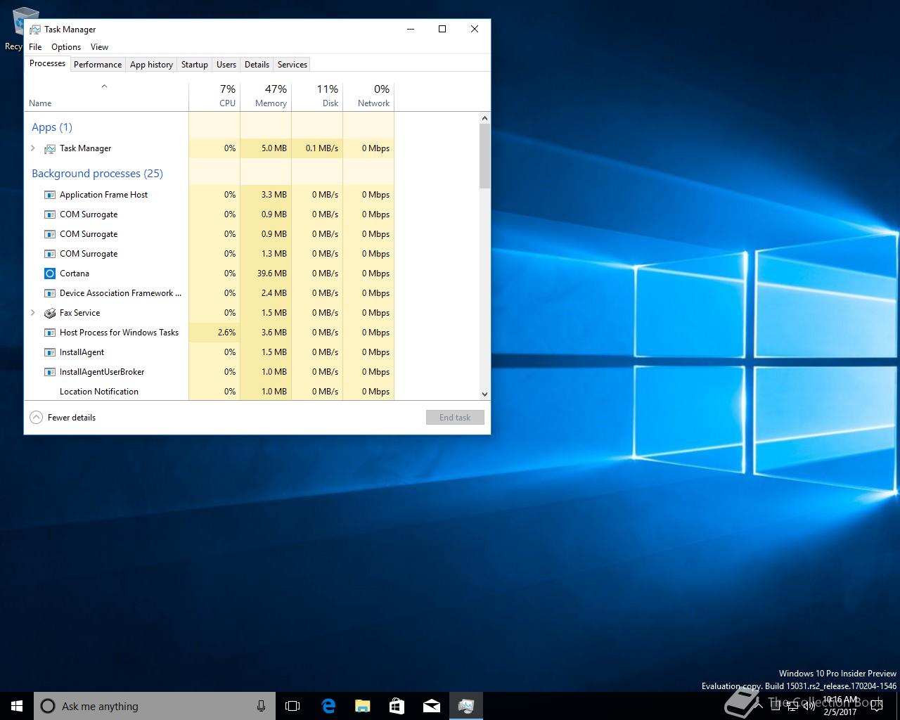Expand the Task Manager process entry
The image size is (900, 720).
coord(33,148)
